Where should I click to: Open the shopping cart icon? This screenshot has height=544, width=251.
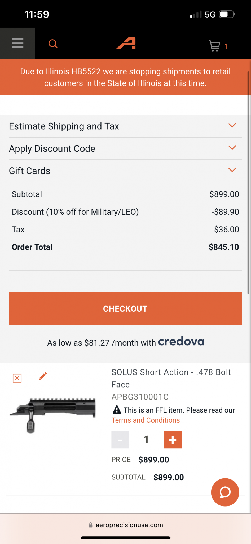point(218,46)
